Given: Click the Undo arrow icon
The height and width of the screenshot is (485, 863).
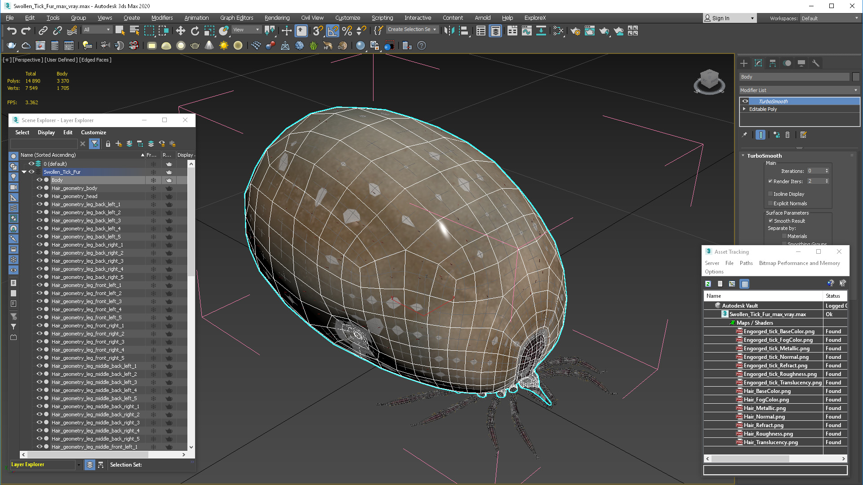Looking at the screenshot, I should [12, 31].
